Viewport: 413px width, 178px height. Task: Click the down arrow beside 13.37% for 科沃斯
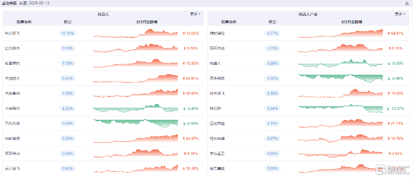[x=388, y=108]
